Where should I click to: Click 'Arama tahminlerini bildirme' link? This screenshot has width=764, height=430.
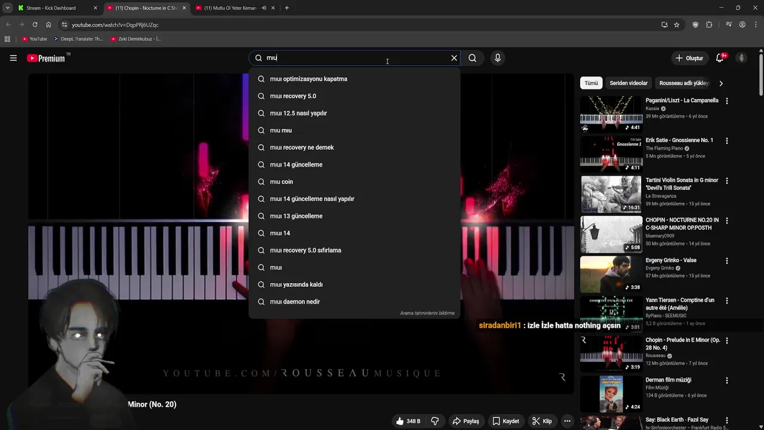427,313
